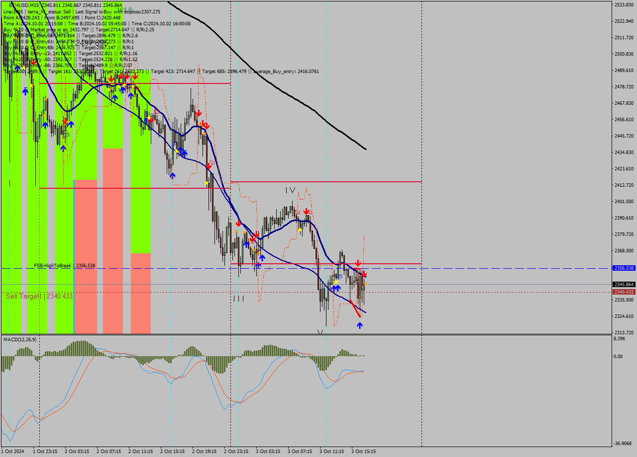Click the 2445.770 price scale value
The width and height of the screenshot is (637, 457).
tap(624, 136)
